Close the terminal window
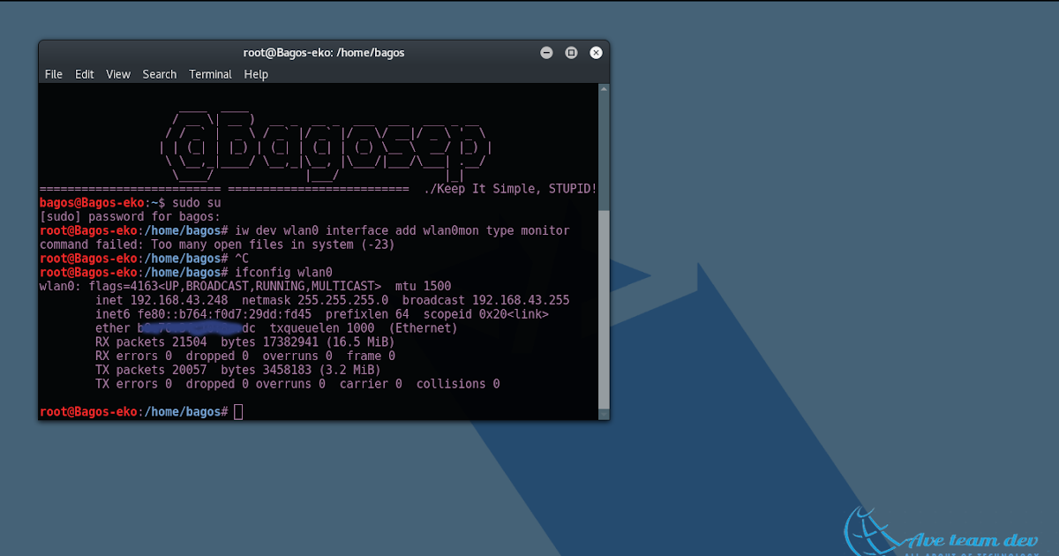Image resolution: width=1059 pixels, height=556 pixels. tap(596, 52)
